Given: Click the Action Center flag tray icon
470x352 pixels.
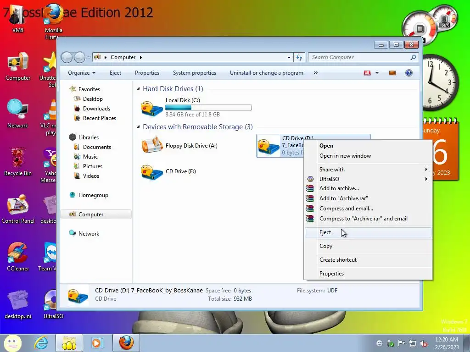Looking at the screenshot, I should click(401, 343).
